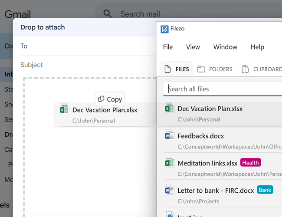Open the Help menu
Viewport: 282px width, 217px height.
(257, 47)
